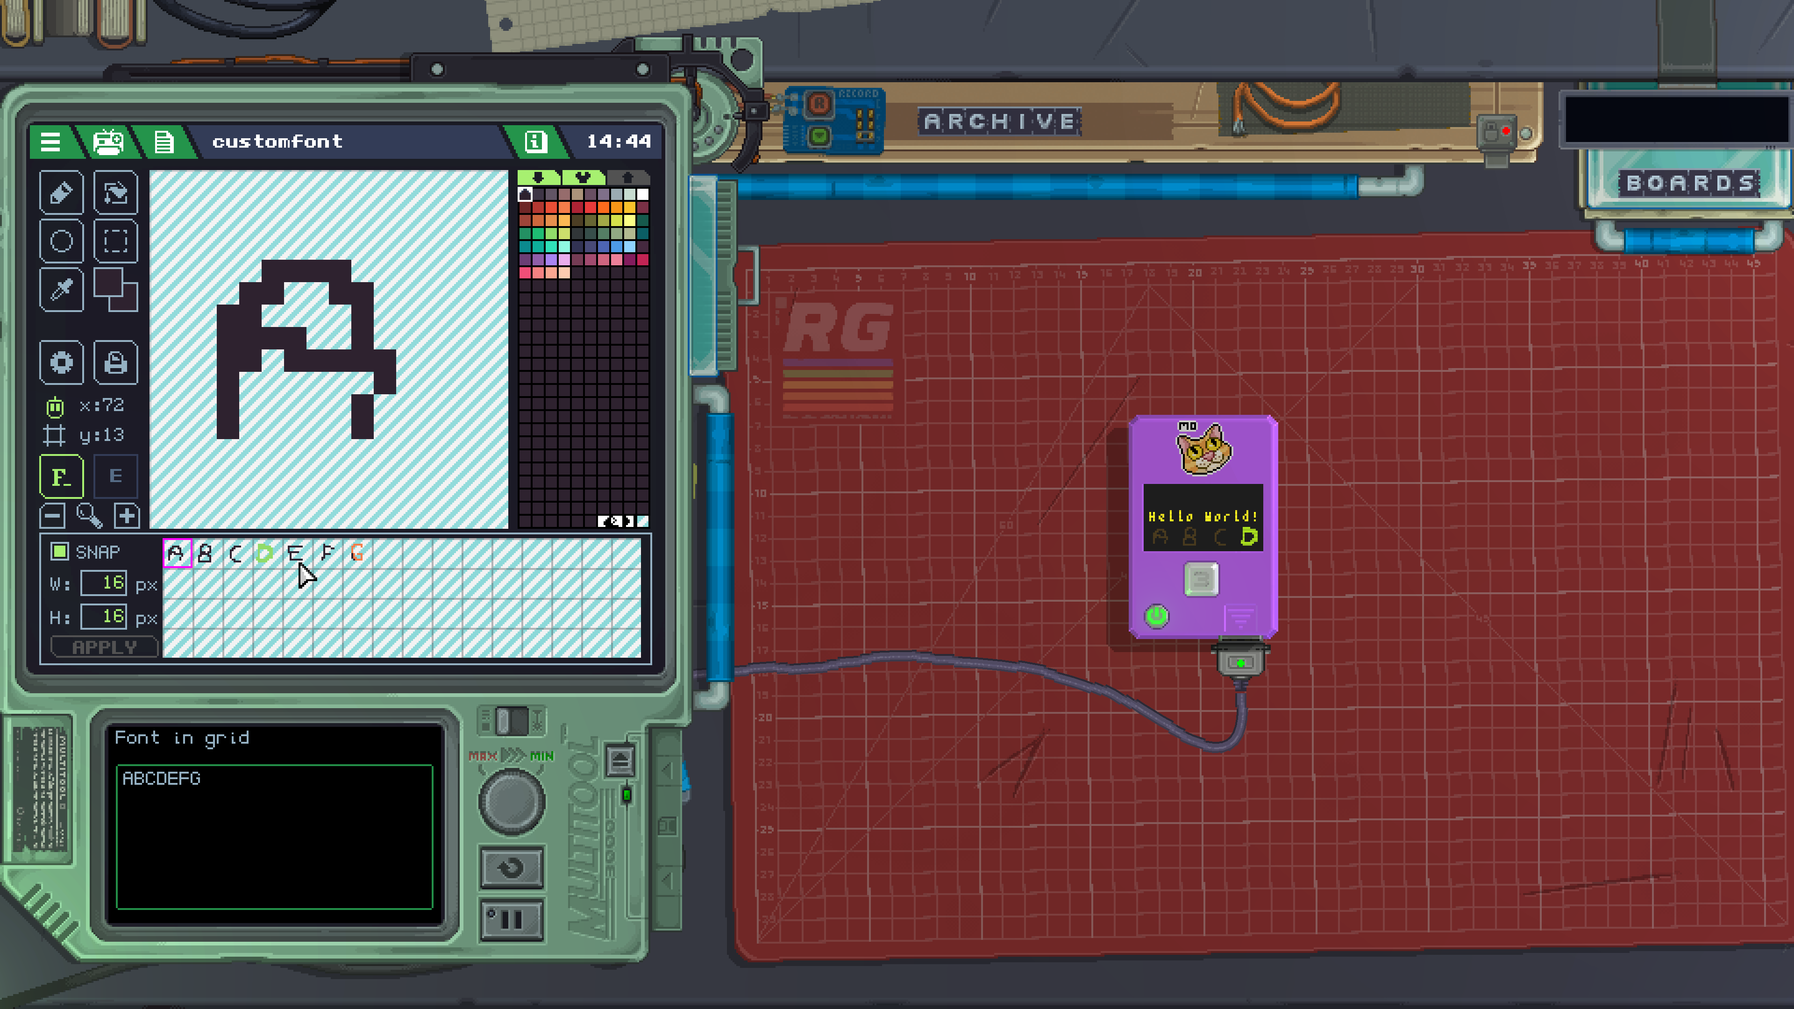Select the paint bucket fill tool
1794x1009 pixels.
click(x=115, y=192)
